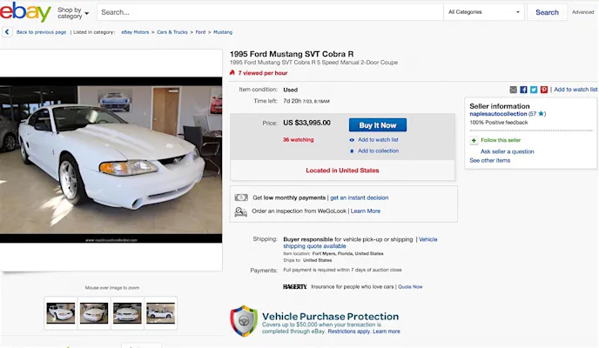
Task: Click the Search button
Action: pos(547,12)
